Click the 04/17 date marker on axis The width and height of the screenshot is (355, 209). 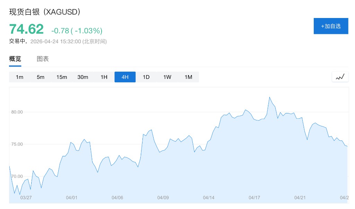[254, 198]
